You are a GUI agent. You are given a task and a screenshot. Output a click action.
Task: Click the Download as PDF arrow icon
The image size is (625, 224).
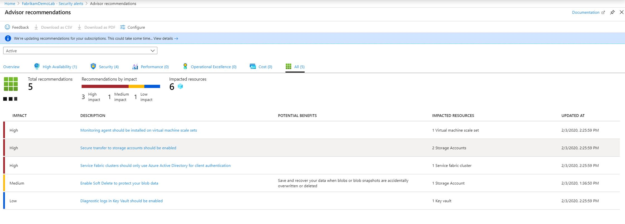tap(80, 27)
